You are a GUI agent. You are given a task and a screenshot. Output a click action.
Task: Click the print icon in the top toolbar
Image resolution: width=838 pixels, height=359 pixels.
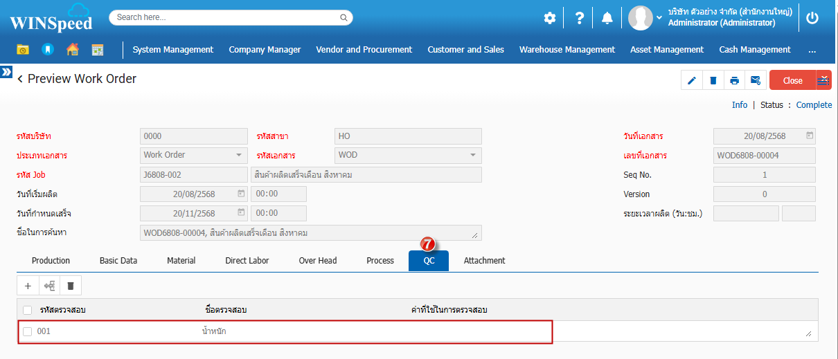[734, 80]
